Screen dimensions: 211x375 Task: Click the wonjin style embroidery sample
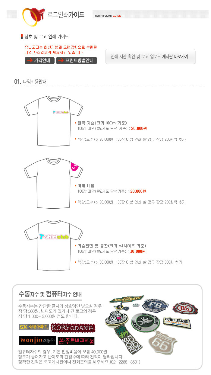pos(37,340)
